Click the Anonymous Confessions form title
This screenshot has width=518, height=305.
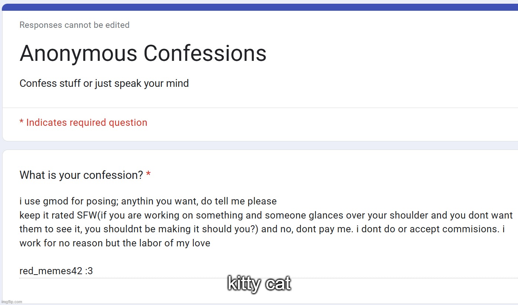[143, 53]
